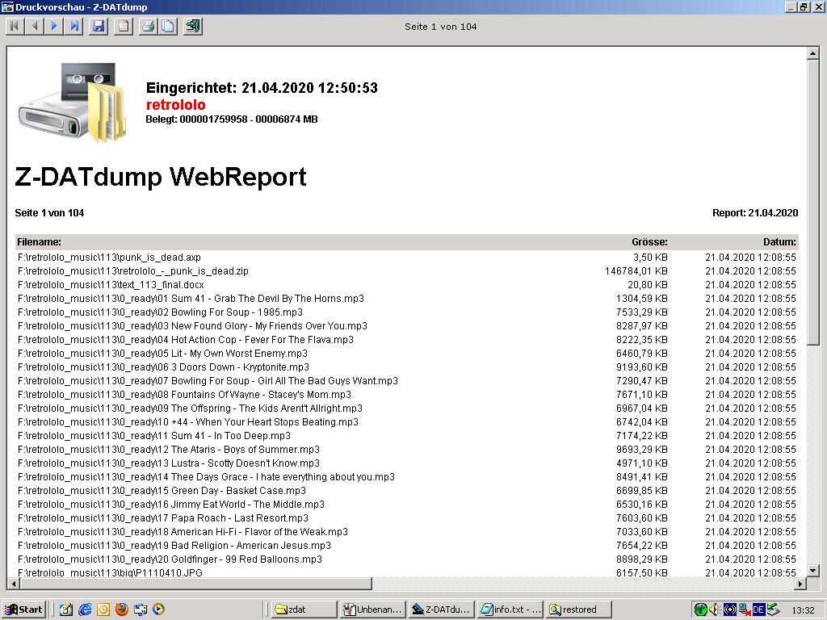
Task: Open the Start menu
Action: coord(23,610)
